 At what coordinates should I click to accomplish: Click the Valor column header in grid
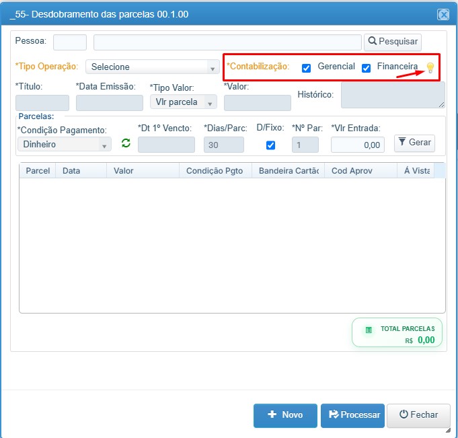(x=143, y=171)
